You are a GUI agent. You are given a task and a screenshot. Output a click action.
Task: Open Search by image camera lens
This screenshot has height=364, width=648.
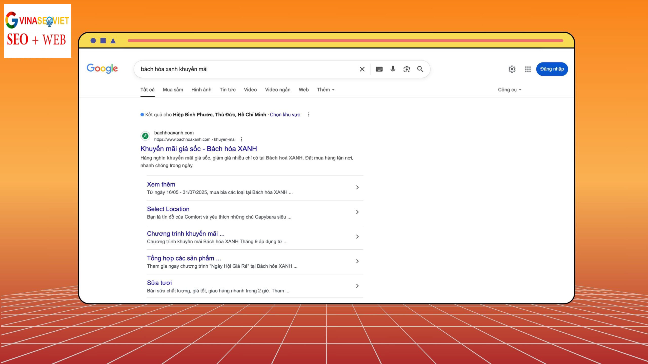[x=407, y=69]
